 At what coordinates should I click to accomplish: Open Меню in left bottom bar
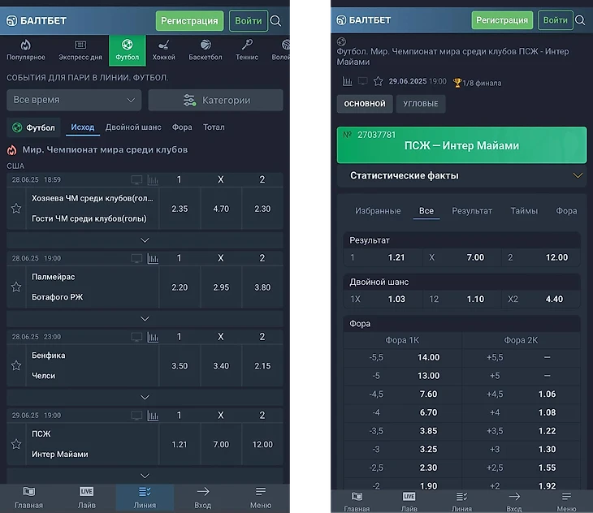(261, 498)
